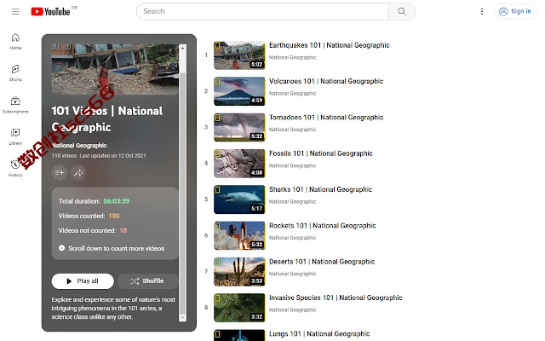Image resolution: width=545 pixels, height=341 pixels.
Task: Open the Fossils 101 video thumbnail
Action: click(239, 163)
